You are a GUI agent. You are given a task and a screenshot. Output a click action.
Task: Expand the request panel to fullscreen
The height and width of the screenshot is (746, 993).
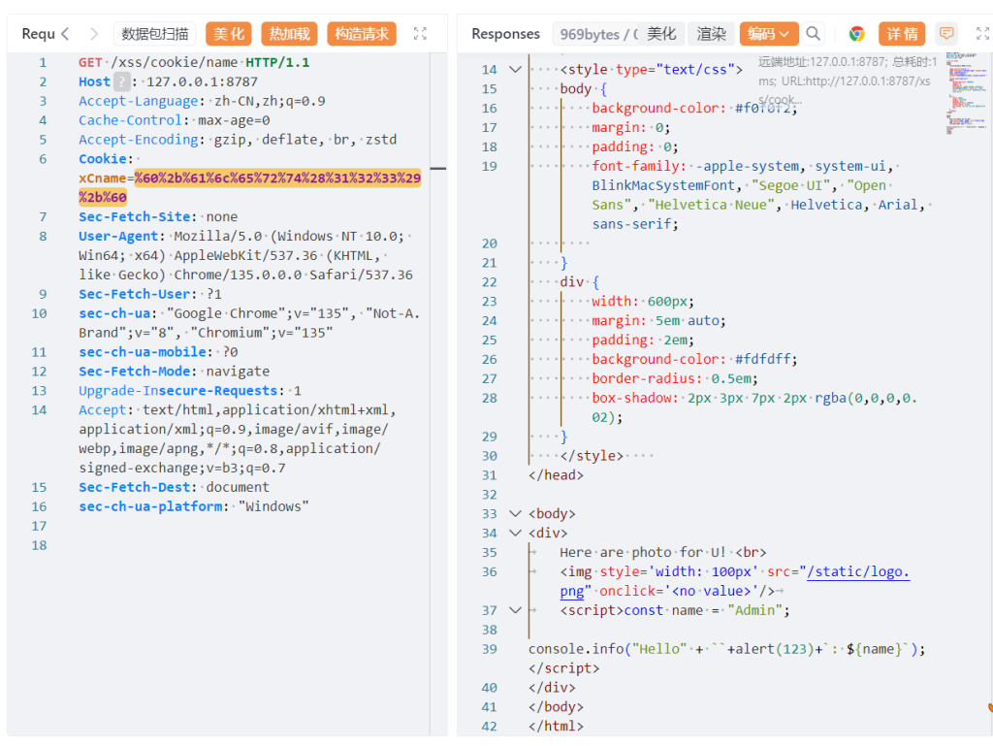pyautogui.click(x=420, y=34)
